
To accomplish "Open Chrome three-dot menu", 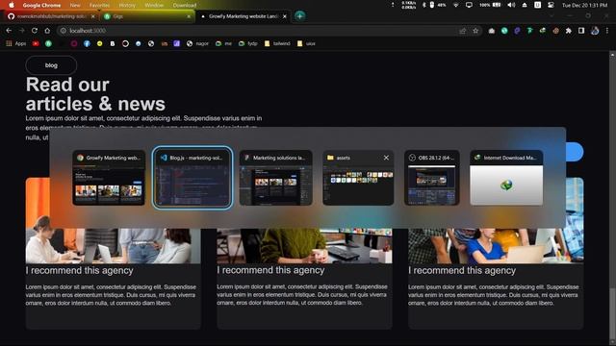I will [x=607, y=31].
